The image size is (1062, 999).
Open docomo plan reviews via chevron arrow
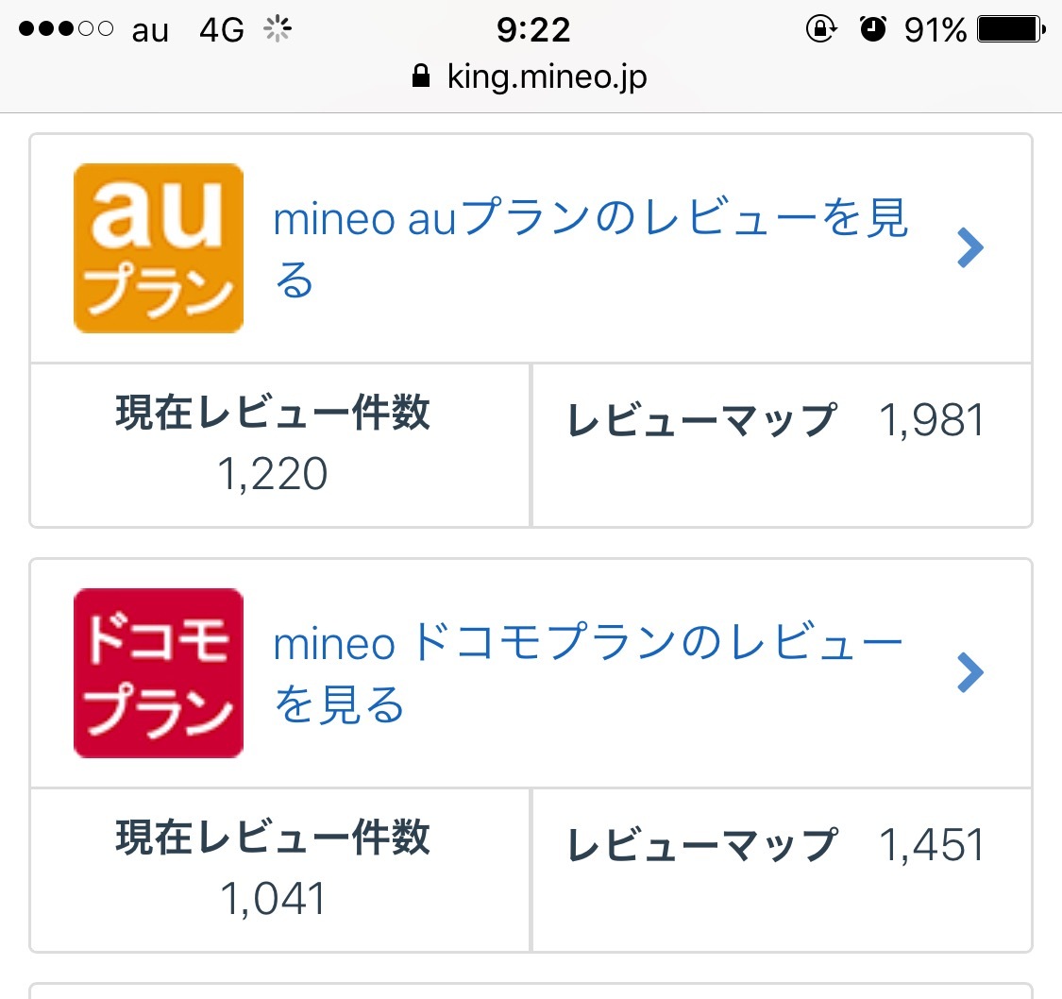970,673
